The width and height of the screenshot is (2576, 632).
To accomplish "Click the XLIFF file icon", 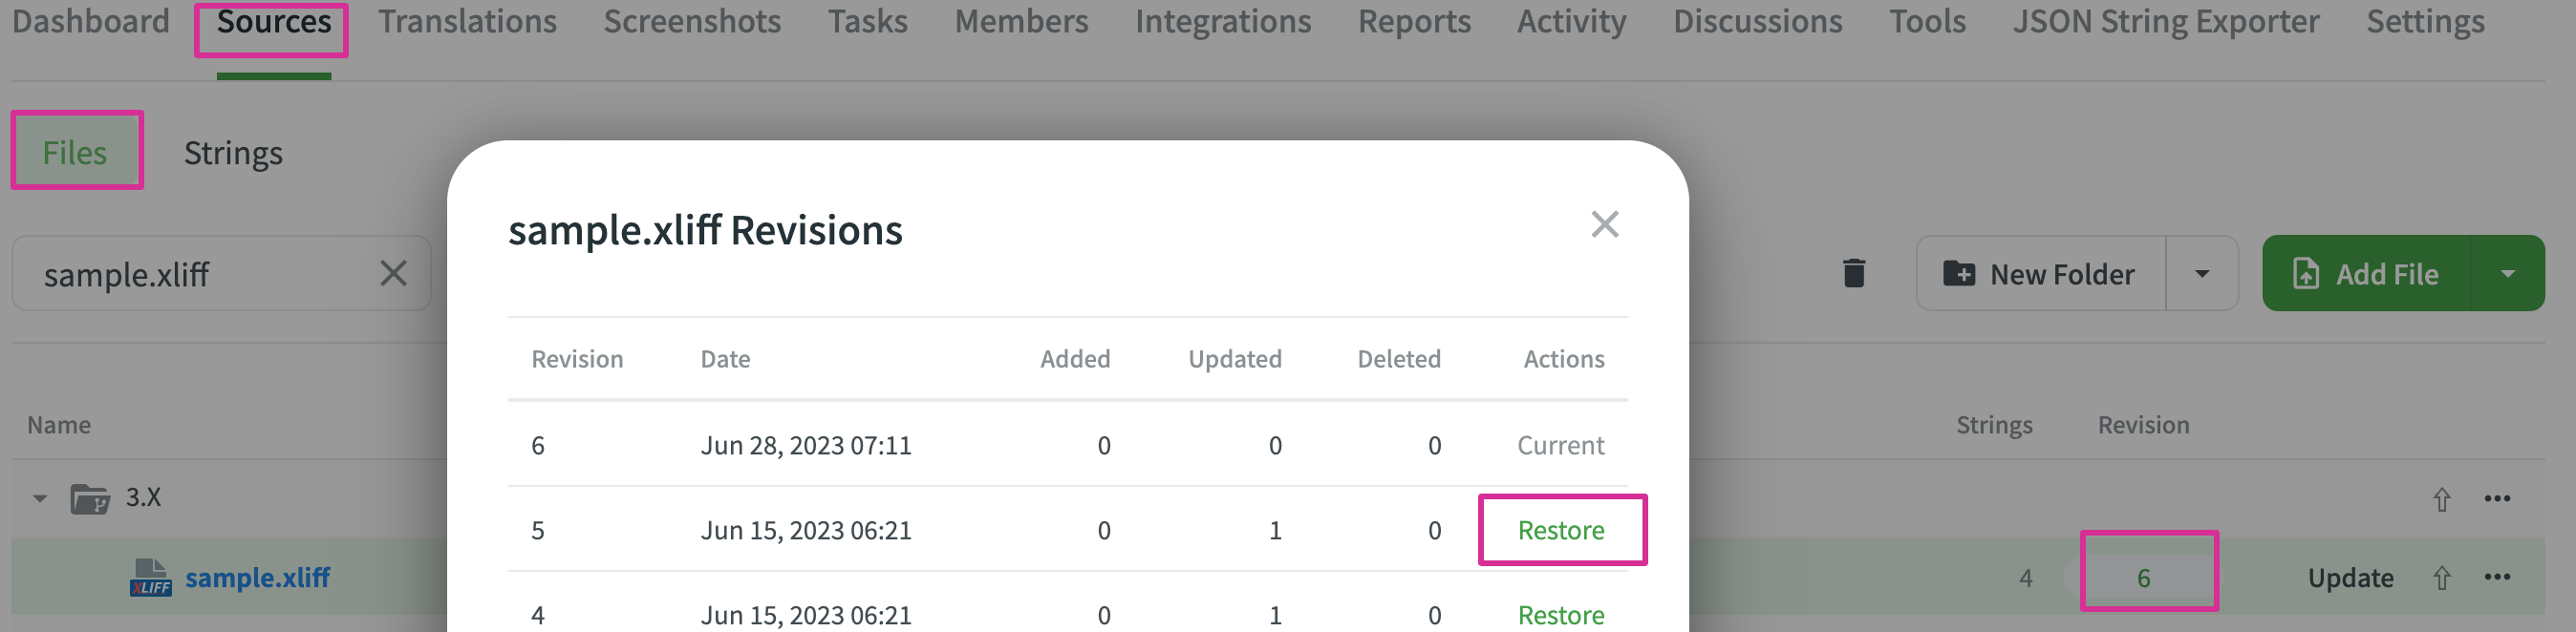I will coord(150,577).
